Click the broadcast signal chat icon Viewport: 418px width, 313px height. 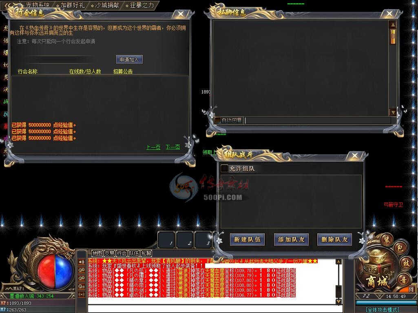pos(82,295)
